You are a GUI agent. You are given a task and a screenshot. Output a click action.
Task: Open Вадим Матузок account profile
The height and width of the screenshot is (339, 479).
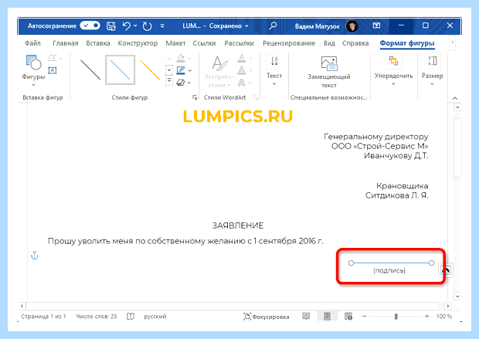tap(326, 26)
